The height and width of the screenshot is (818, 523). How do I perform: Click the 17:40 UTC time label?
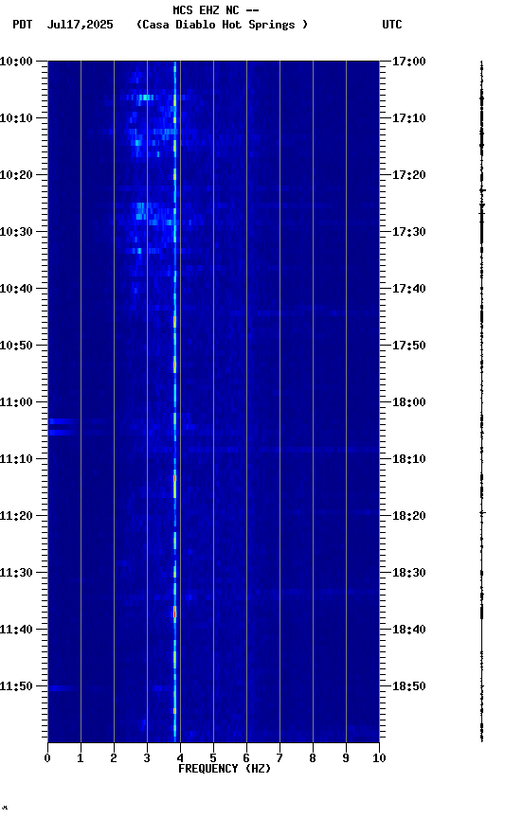(409, 289)
